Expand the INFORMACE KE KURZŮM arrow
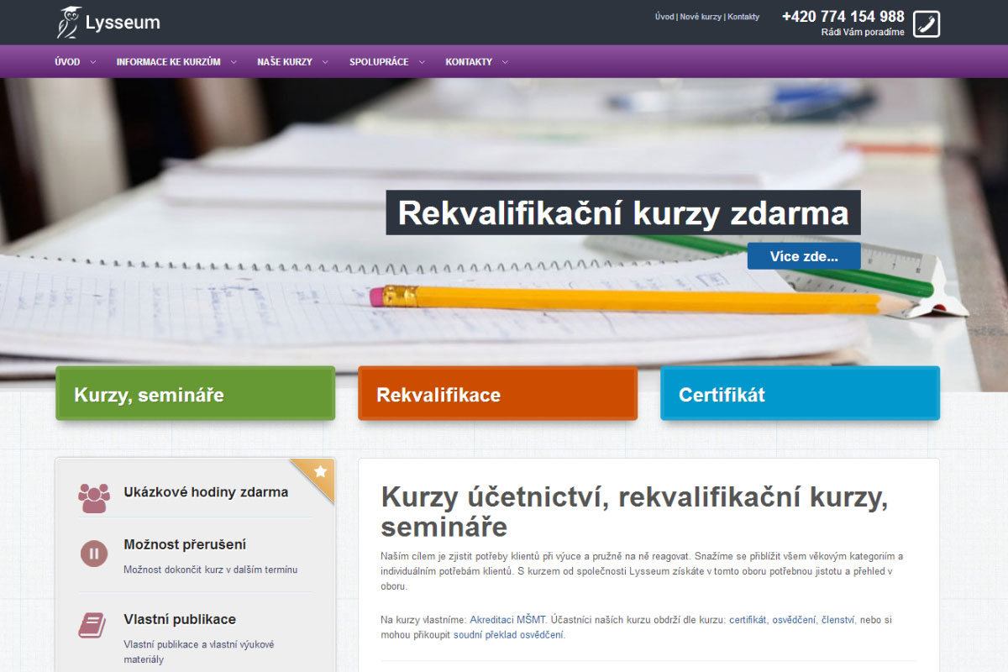 [x=234, y=62]
